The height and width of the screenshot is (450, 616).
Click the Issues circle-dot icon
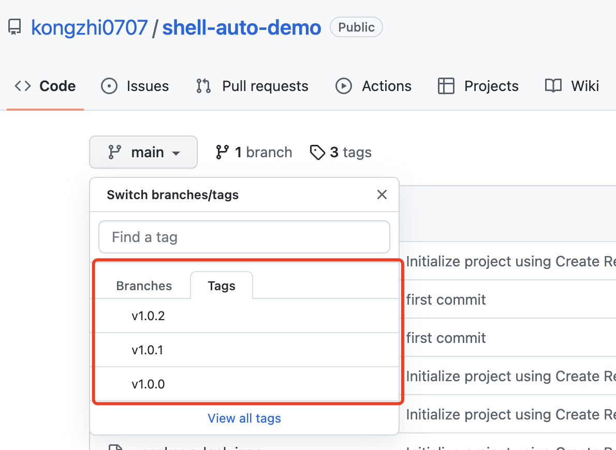[x=109, y=86]
